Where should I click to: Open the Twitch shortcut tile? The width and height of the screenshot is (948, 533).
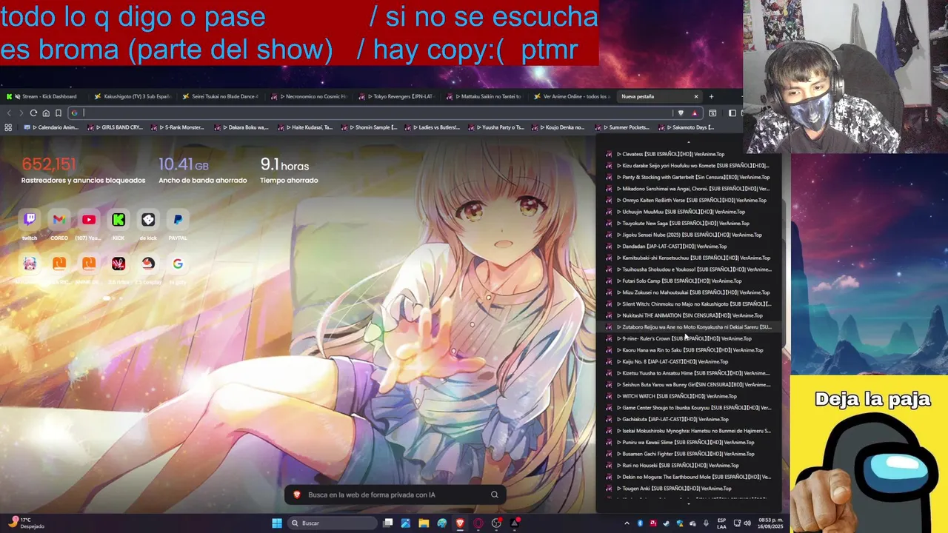pyautogui.click(x=30, y=220)
